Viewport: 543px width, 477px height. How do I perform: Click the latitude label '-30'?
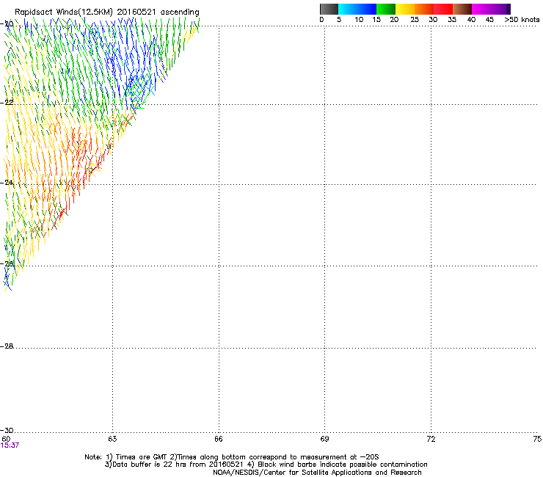[7, 430]
